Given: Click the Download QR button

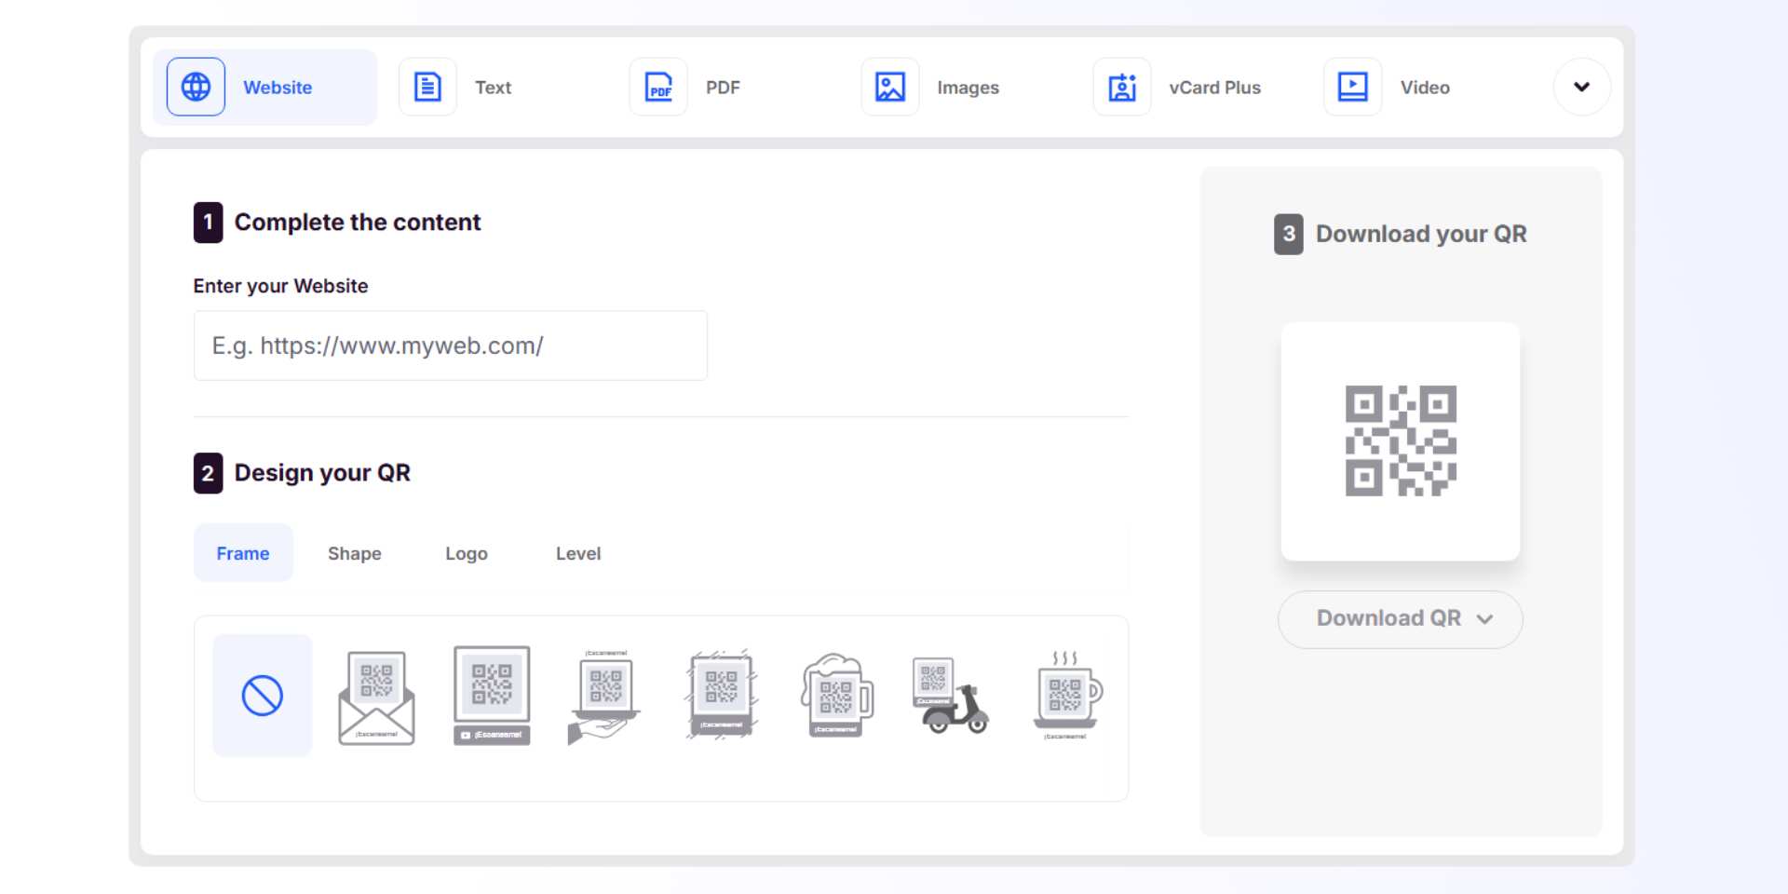Looking at the screenshot, I should pyautogui.click(x=1385, y=618).
